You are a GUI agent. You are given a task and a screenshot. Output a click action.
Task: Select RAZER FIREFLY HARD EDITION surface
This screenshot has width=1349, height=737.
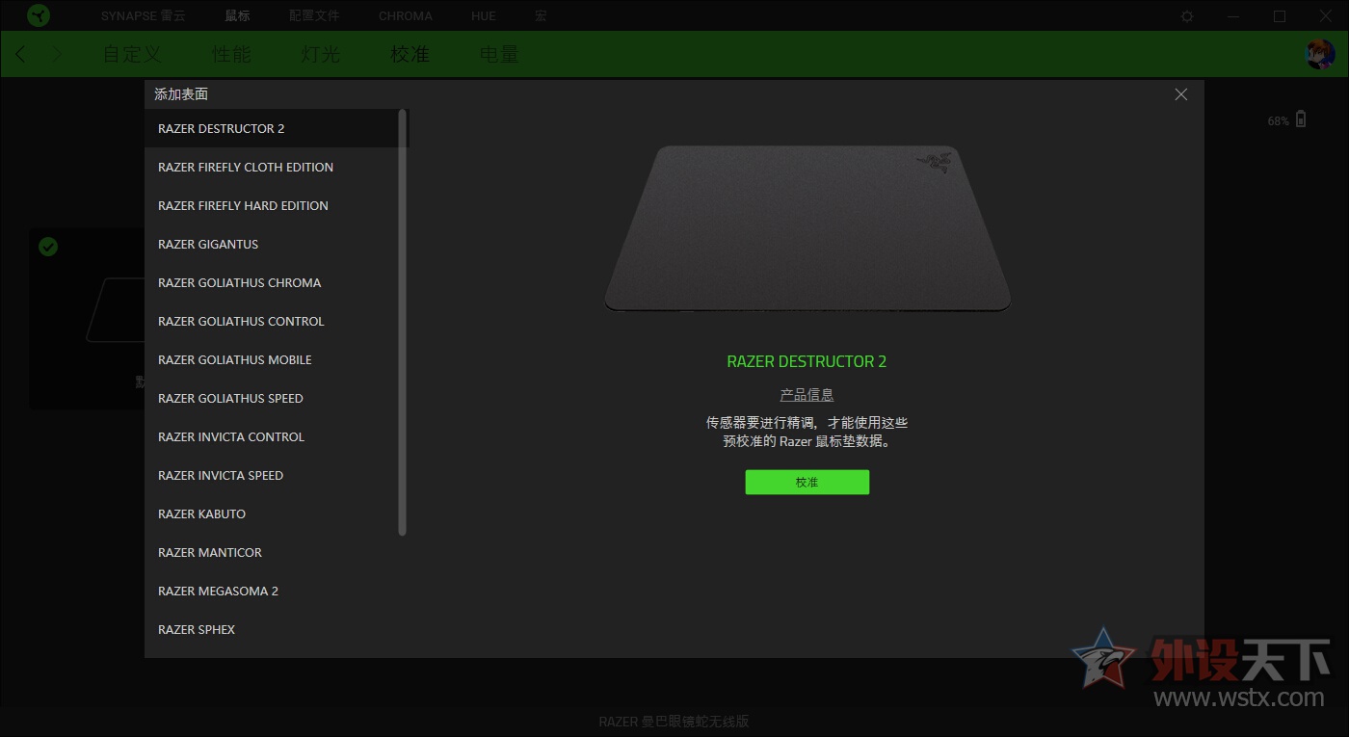[x=272, y=205]
